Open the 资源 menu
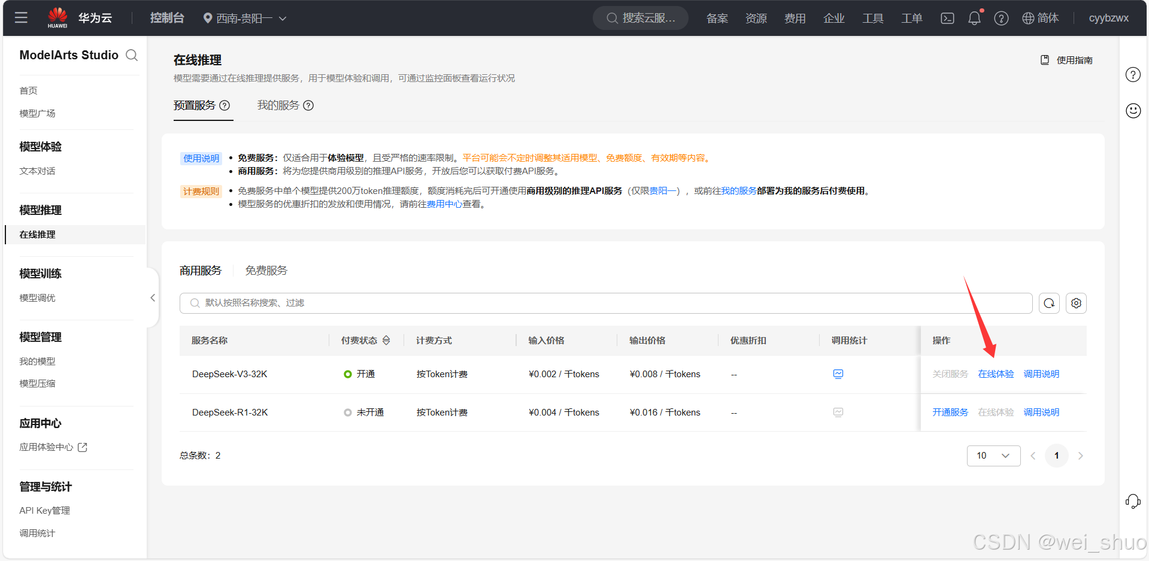 756,18
